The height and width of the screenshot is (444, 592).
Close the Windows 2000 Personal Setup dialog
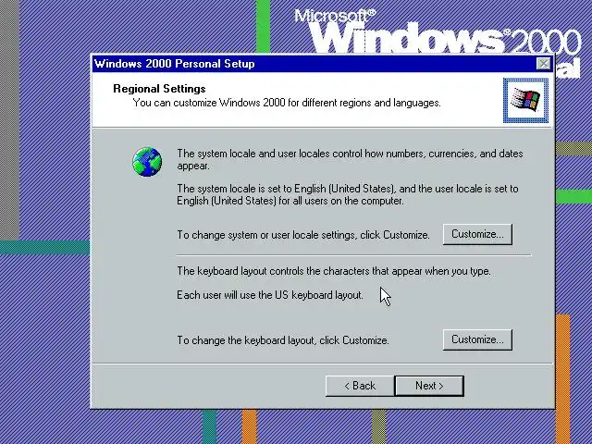point(543,64)
